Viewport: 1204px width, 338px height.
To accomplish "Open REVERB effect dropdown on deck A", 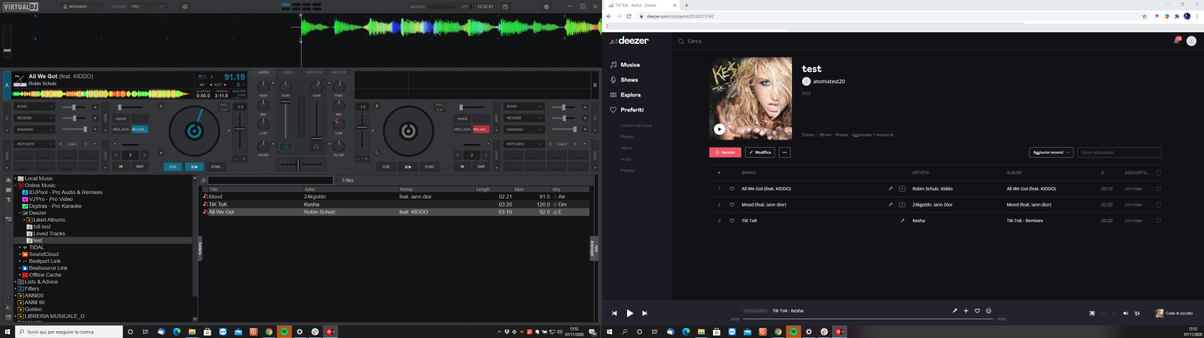I will pyautogui.click(x=34, y=118).
